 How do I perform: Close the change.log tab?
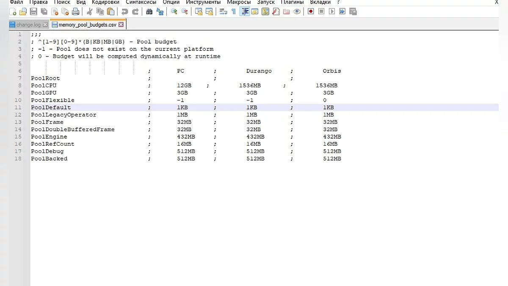45,25
